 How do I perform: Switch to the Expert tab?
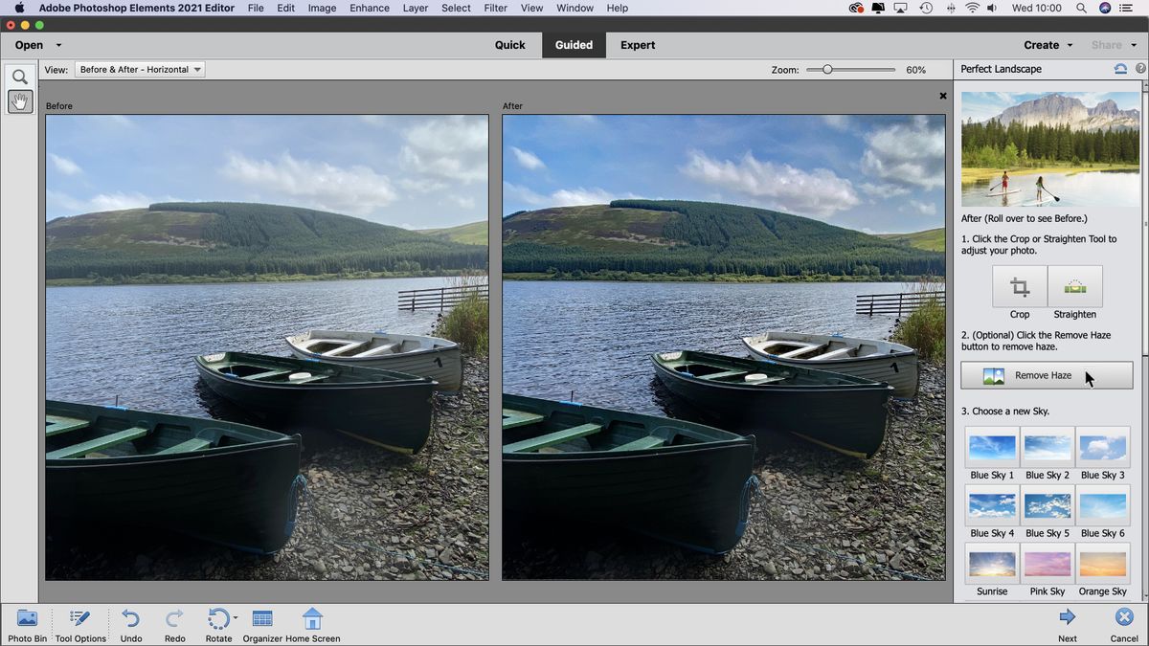pyautogui.click(x=637, y=45)
